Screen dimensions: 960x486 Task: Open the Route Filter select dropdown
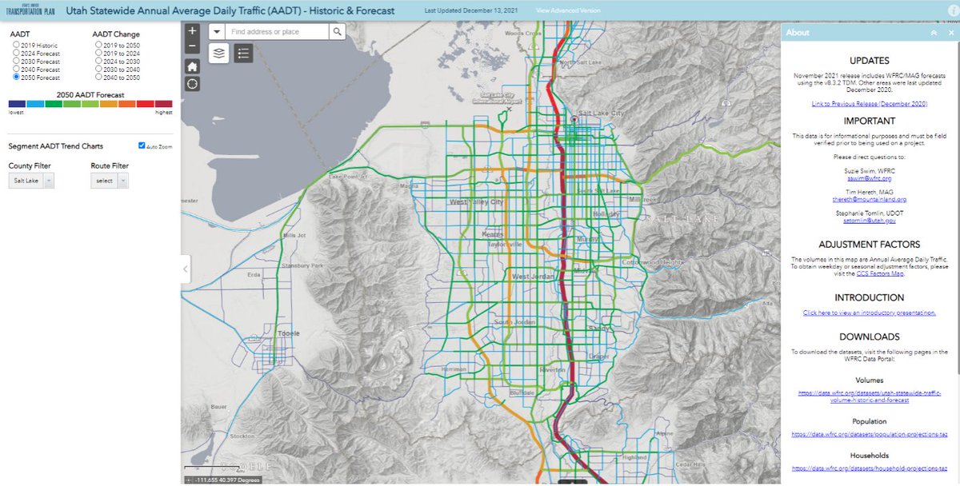tap(110, 181)
